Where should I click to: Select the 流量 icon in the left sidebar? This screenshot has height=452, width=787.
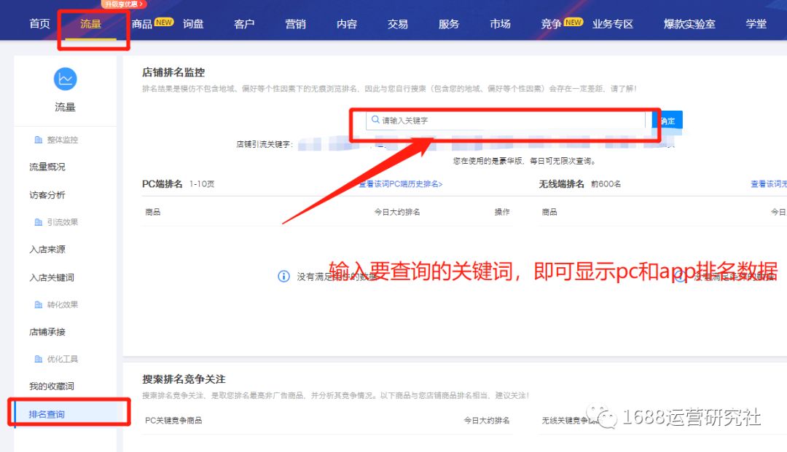65,79
